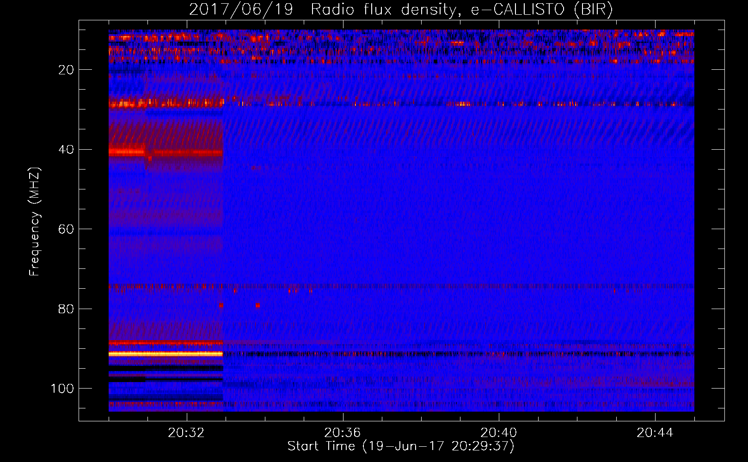Click the 20:40 time tick label
Screen dimensions: 748x462
click(x=499, y=433)
